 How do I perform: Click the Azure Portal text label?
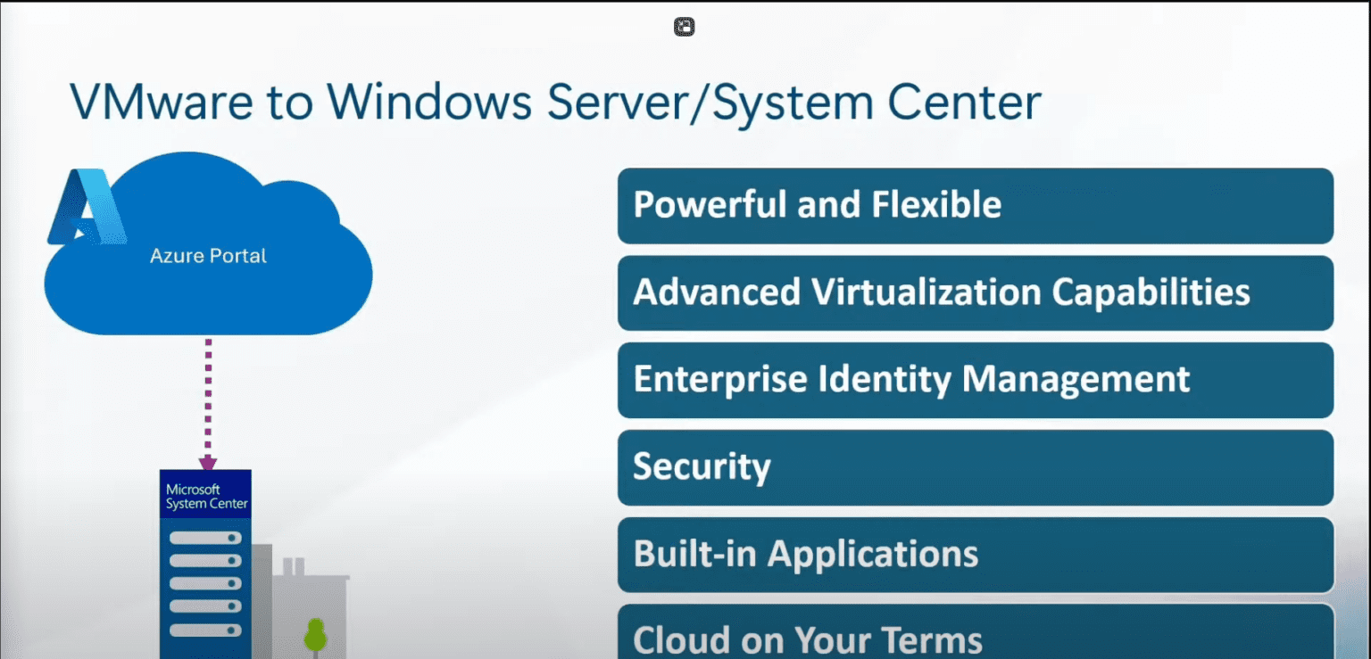click(x=207, y=256)
